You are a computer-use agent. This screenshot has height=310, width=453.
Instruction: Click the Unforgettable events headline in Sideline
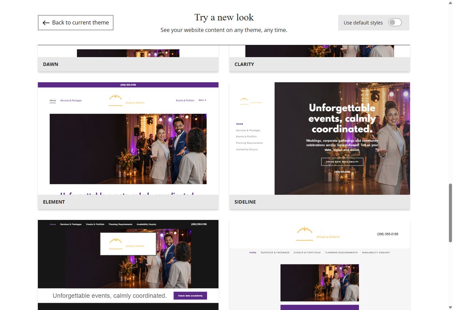click(342, 118)
